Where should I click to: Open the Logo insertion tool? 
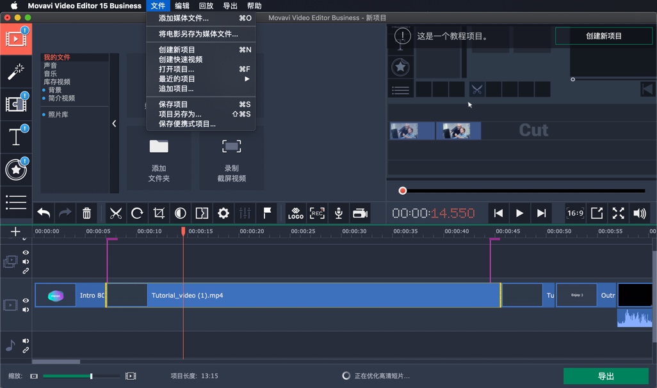click(x=295, y=213)
